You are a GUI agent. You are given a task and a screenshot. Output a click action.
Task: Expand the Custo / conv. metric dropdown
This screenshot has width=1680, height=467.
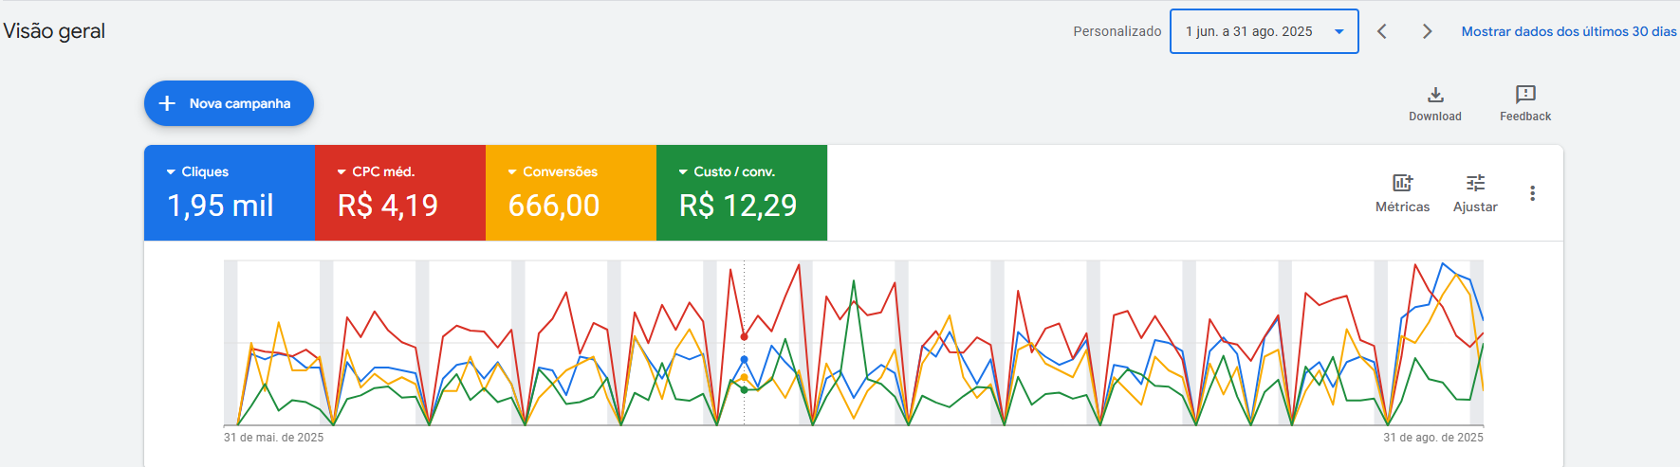[x=683, y=171]
